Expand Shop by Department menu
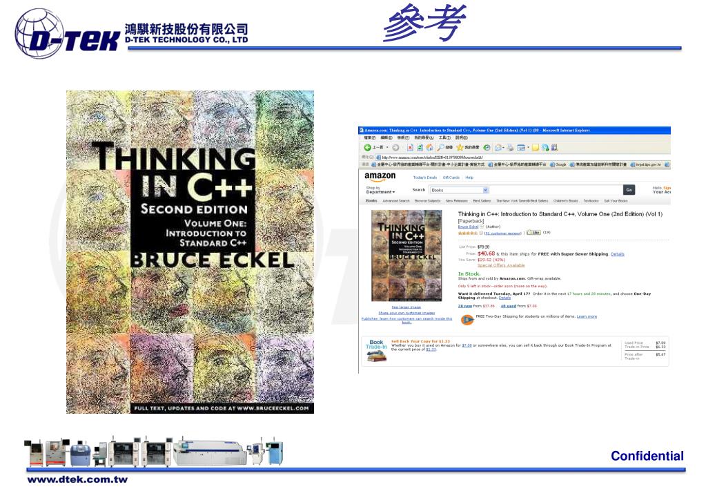706x489 pixels. click(x=380, y=190)
